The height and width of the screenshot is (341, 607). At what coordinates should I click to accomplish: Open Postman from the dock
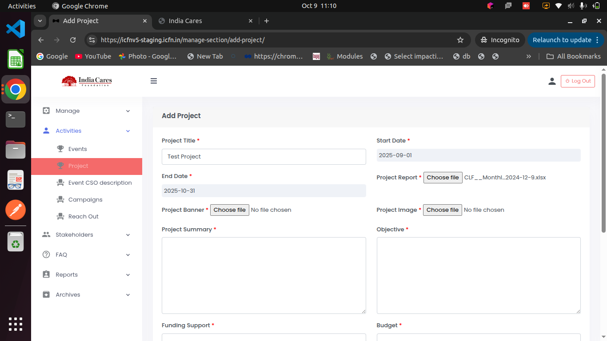(x=16, y=210)
